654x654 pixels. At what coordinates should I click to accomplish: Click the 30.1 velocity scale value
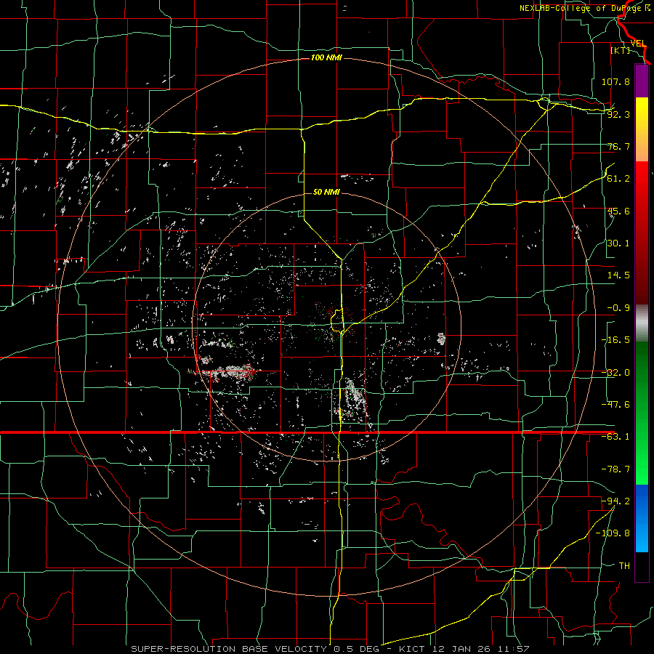click(618, 243)
